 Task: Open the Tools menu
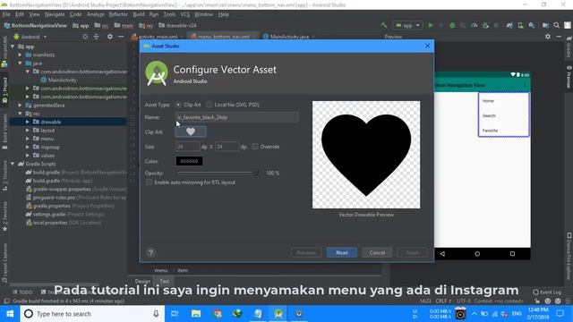[169, 14]
